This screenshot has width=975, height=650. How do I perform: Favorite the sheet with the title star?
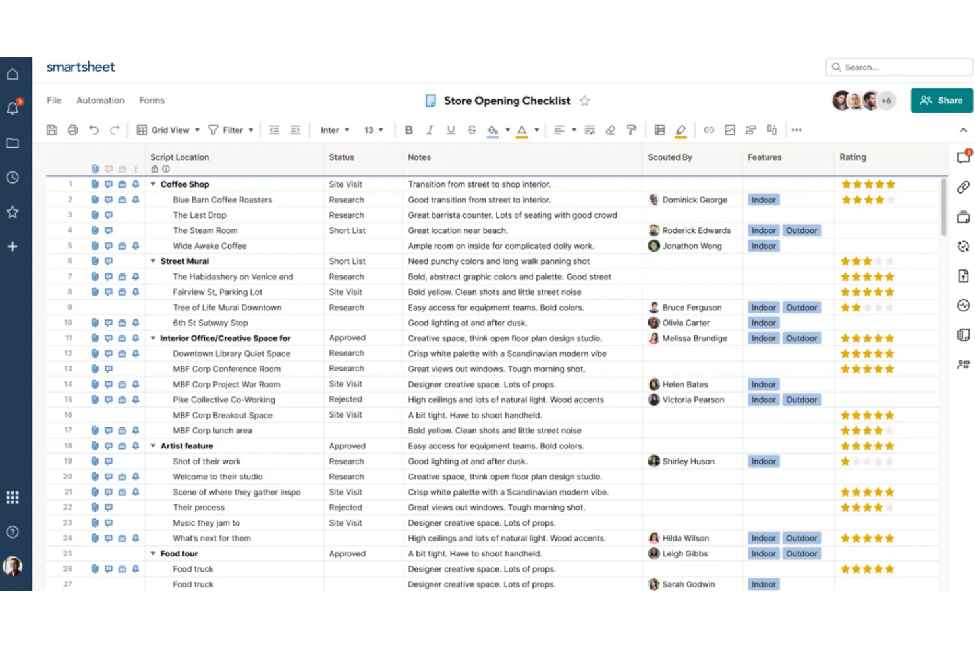pyautogui.click(x=584, y=101)
